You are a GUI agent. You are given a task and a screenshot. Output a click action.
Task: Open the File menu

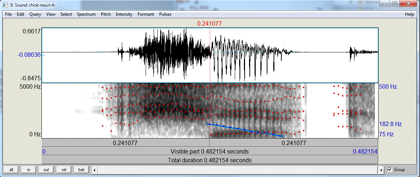(8, 14)
